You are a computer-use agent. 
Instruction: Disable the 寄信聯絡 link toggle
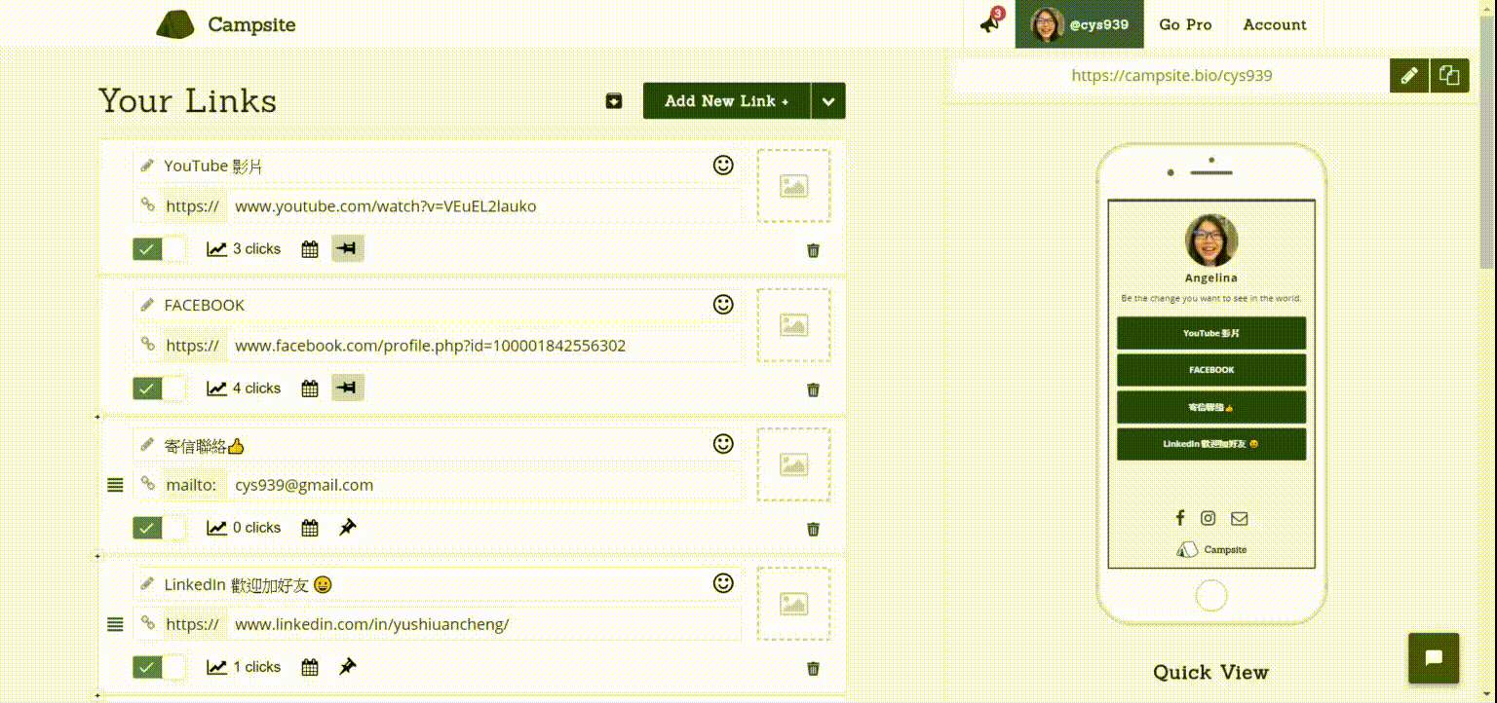tap(159, 528)
